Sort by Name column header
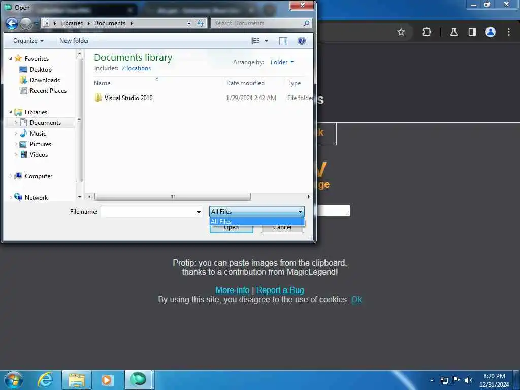520x390 pixels. [102, 83]
